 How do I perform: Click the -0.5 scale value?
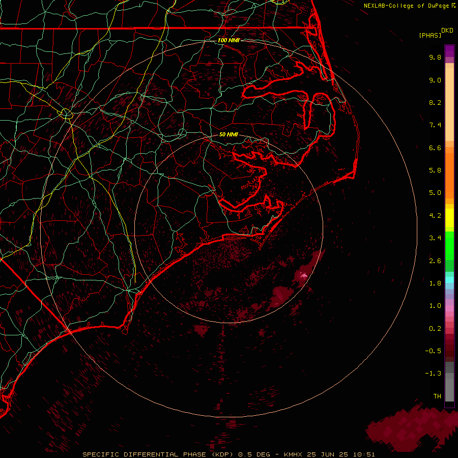click(433, 351)
